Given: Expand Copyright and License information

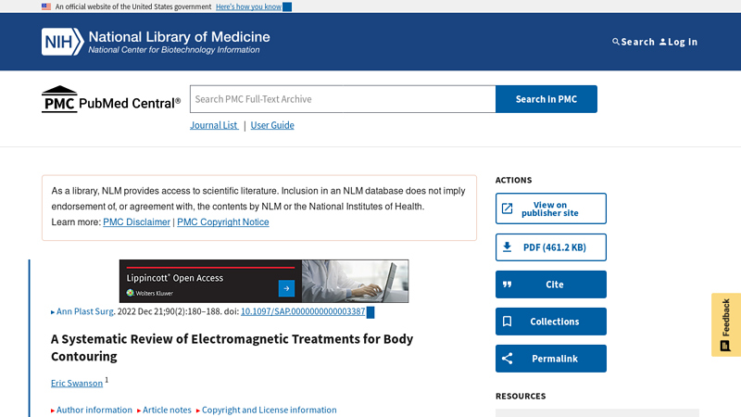Looking at the screenshot, I should point(269,410).
